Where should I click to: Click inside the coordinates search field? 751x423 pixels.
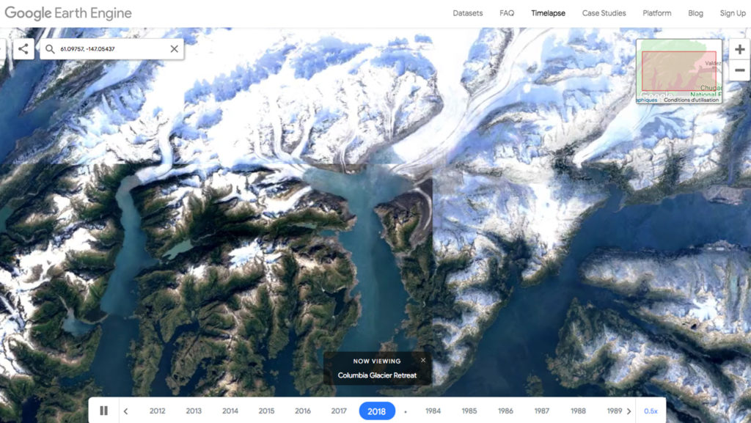tap(112, 49)
